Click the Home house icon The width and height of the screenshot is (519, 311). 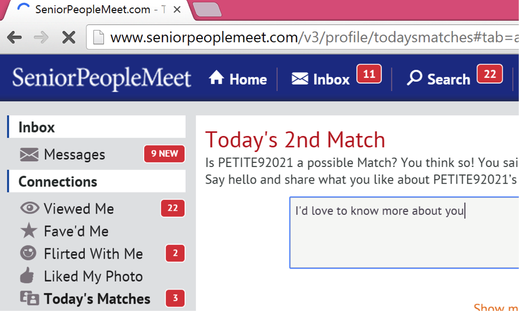(x=216, y=78)
